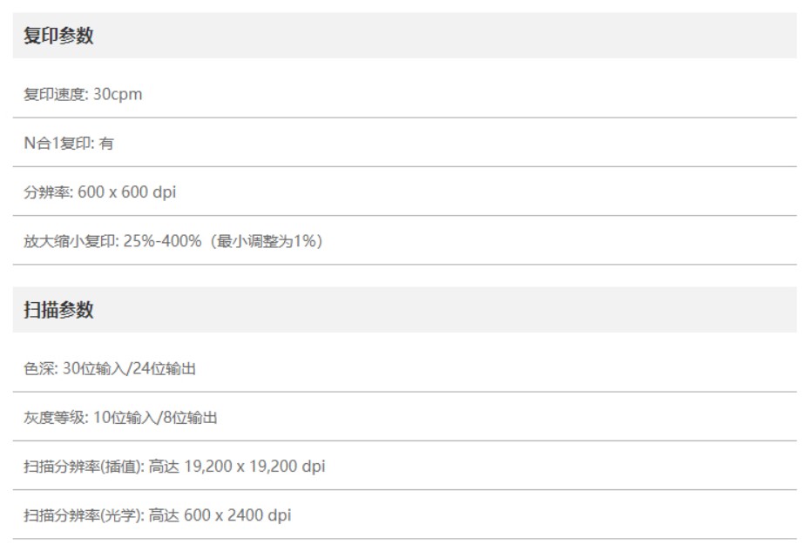Viewport: 812px width, 551px height.
Task: Click the 10位输入/8位输出 value
Action: point(156,418)
